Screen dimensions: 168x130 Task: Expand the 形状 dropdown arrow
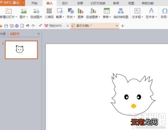74,17
